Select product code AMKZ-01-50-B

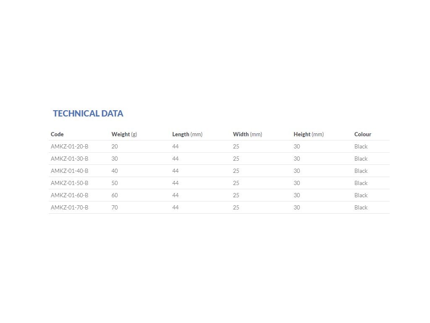(x=69, y=183)
